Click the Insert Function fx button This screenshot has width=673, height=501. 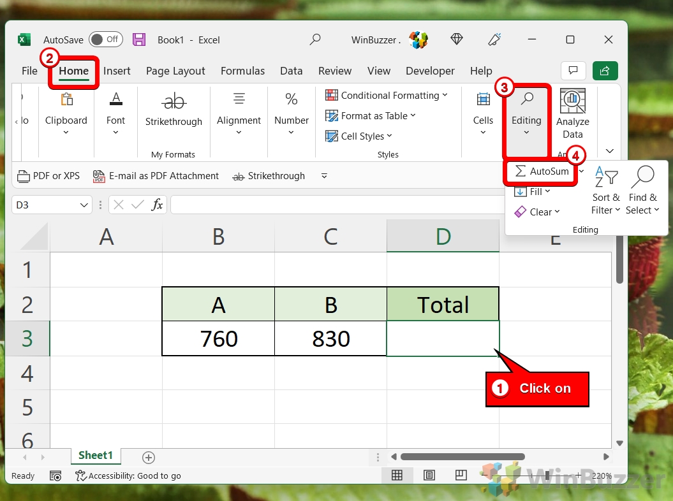click(x=158, y=205)
